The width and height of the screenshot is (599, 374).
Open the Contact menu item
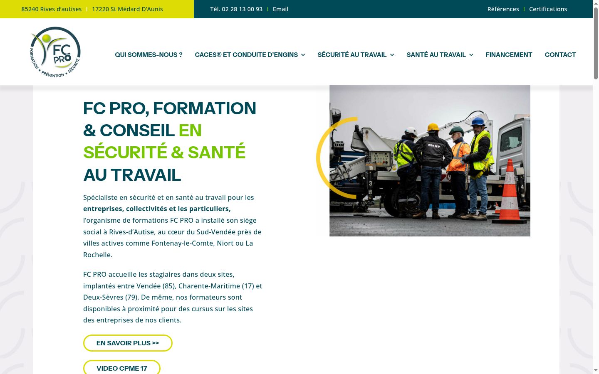tap(560, 54)
